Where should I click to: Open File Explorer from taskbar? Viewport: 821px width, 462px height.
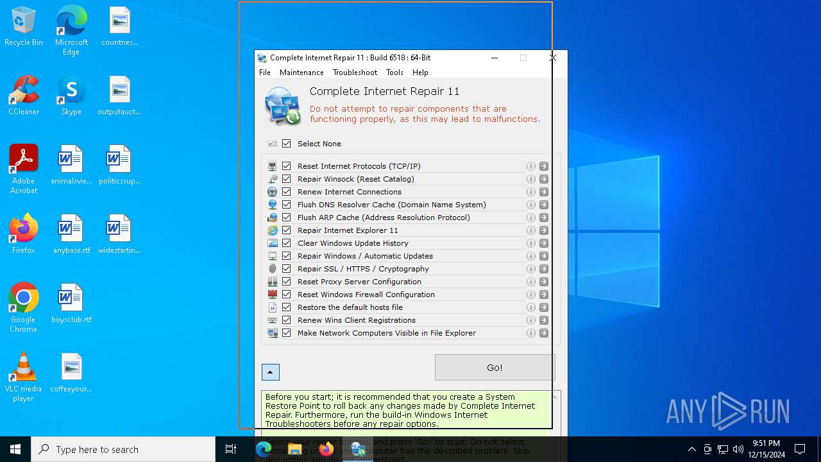click(295, 449)
